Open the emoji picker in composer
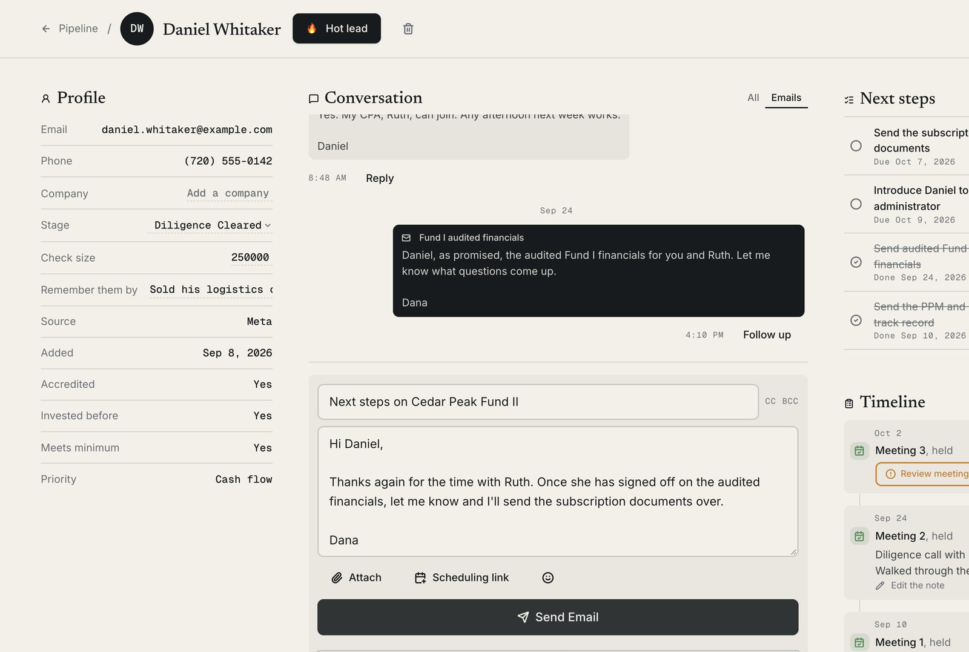The image size is (969, 652). [x=547, y=577]
